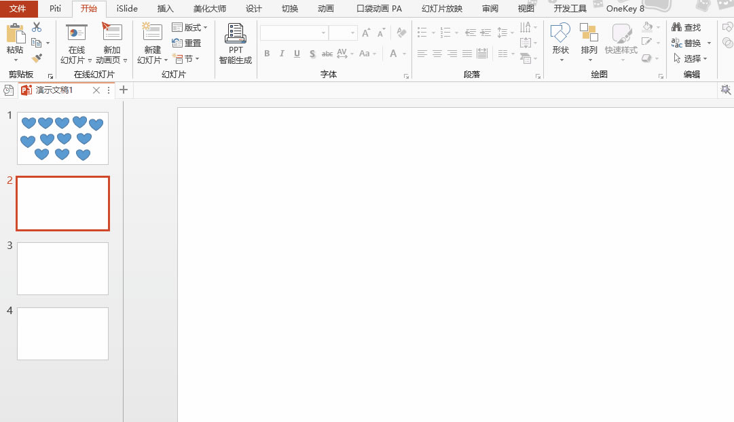Switch to the 插入 ribbon tab
This screenshot has height=422, width=734.
click(165, 9)
